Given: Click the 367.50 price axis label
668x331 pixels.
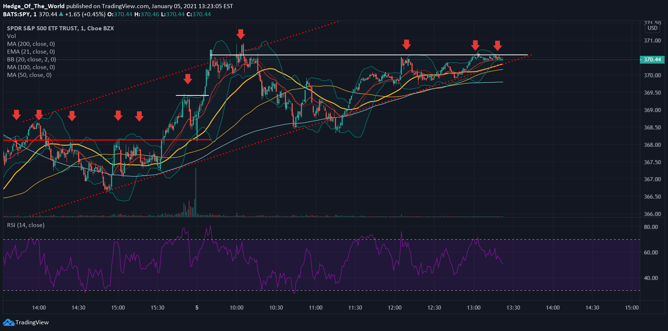Looking at the screenshot, I should click(652, 162).
